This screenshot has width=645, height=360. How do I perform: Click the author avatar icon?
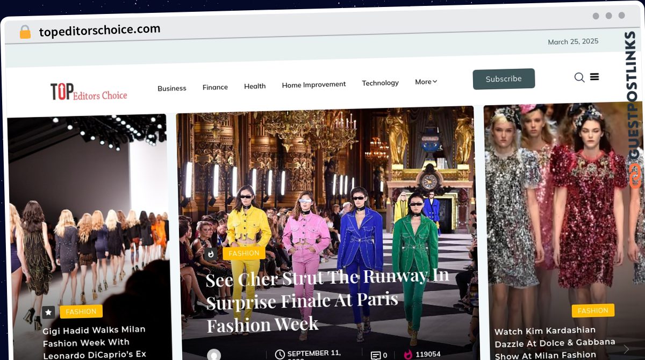(214, 355)
